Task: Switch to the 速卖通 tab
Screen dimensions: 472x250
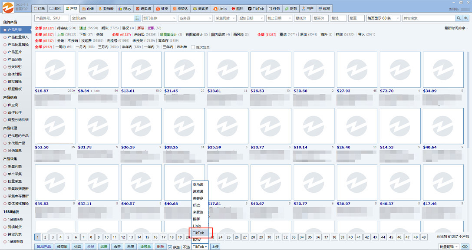Action: tap(144, 9)
